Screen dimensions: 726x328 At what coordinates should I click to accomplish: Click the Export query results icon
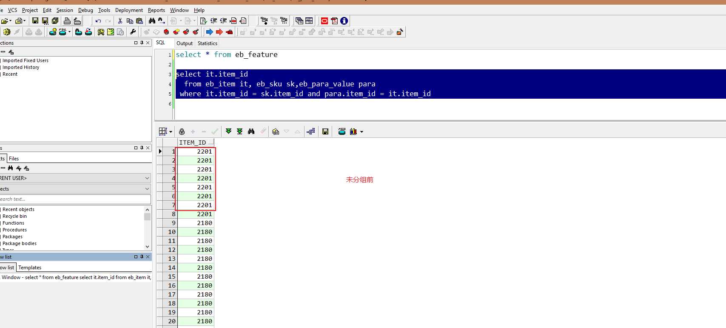click(x=342, y=131)
